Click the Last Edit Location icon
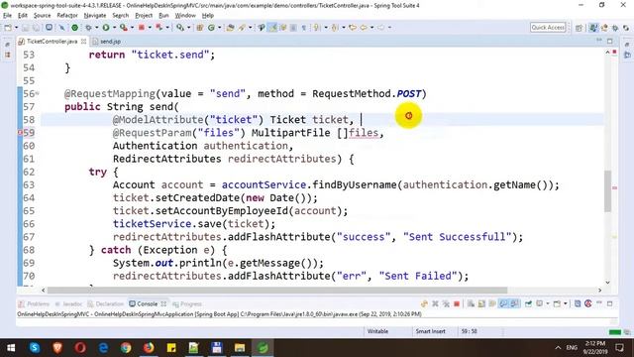The height and width of the screenshot is (357, 634). (353, 28)
